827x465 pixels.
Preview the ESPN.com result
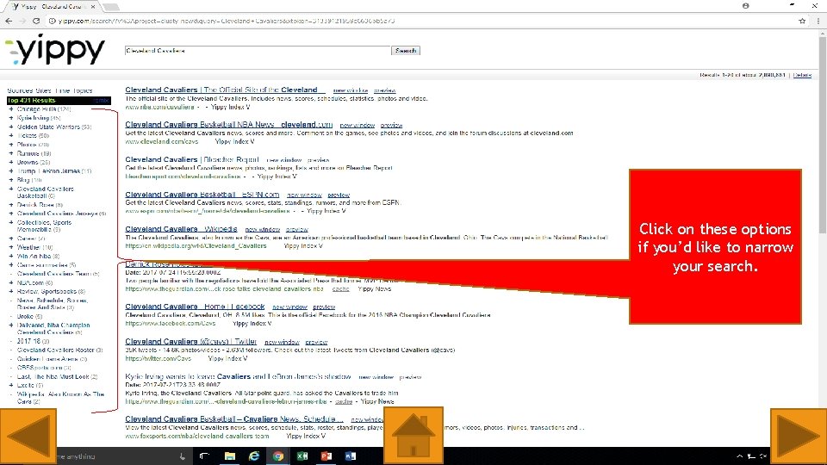[x=339, y=195]
